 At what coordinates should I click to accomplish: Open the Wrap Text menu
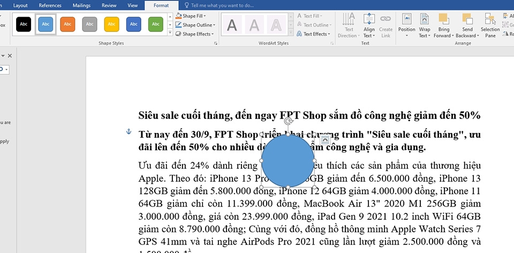click(x=425, y=26)
